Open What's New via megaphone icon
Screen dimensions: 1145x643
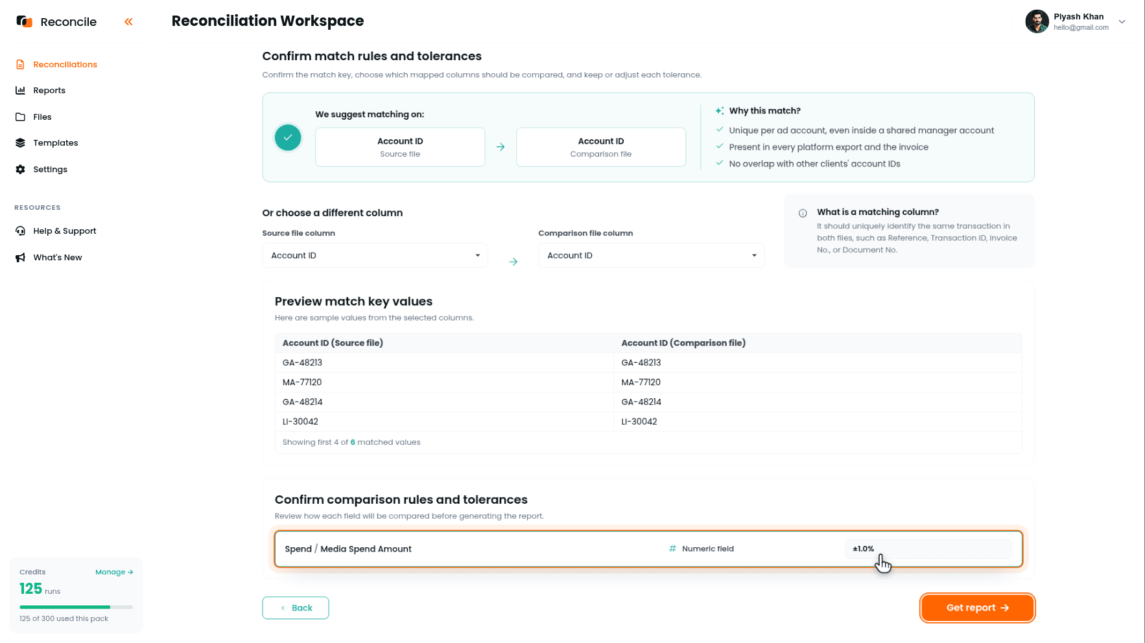click(20, 258)
